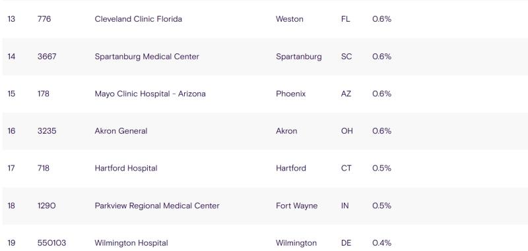Click ID number 550103
The height and width of the screenshot is (251, 528).
[52, 243]
